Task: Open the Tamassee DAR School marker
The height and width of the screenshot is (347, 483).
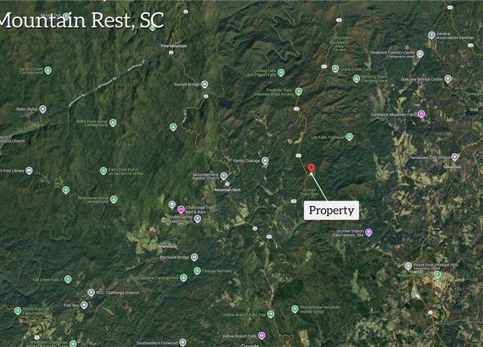Action: pos(454,157)
